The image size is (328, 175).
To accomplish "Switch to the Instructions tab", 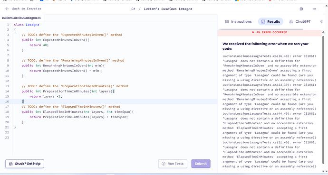I will (x=238, y=21).
